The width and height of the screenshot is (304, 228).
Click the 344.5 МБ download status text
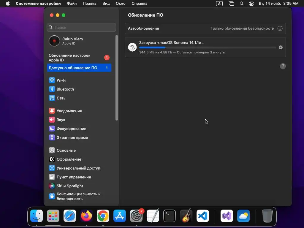point(182,52)
